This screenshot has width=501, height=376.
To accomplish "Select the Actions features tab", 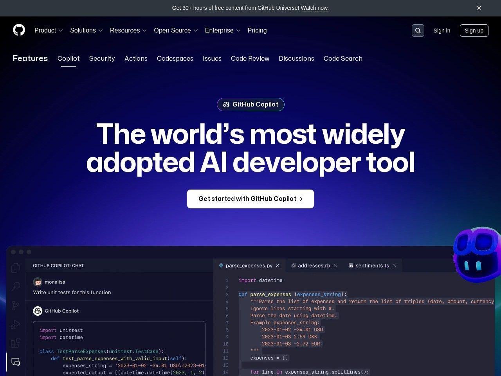I will coord(136,58).
